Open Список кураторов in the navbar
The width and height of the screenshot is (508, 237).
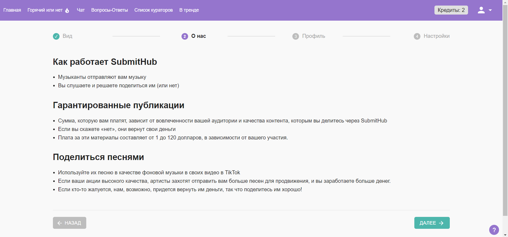click(153, 10)
